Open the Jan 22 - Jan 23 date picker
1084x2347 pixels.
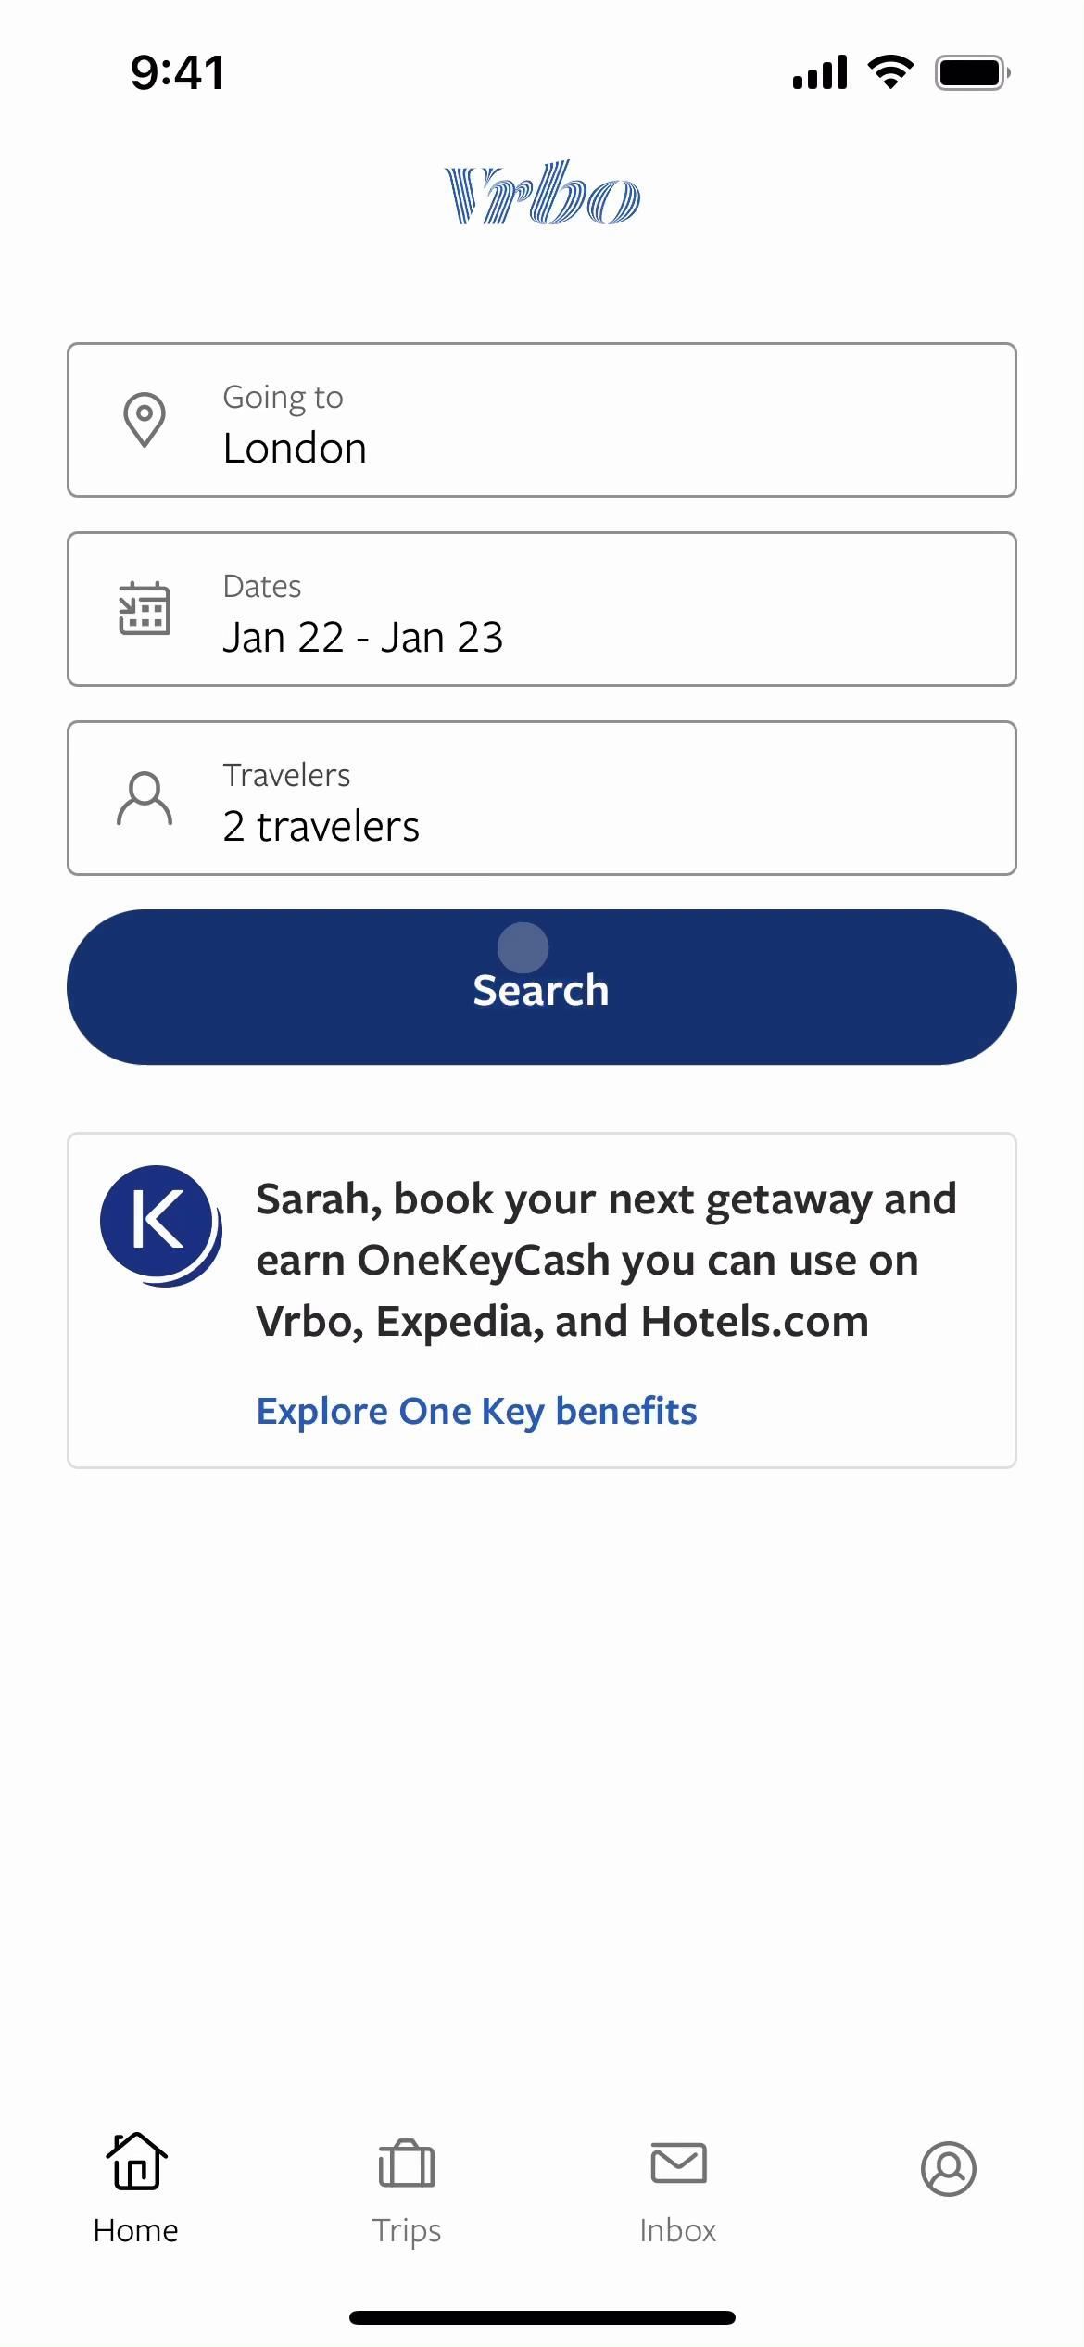(542, 609)
